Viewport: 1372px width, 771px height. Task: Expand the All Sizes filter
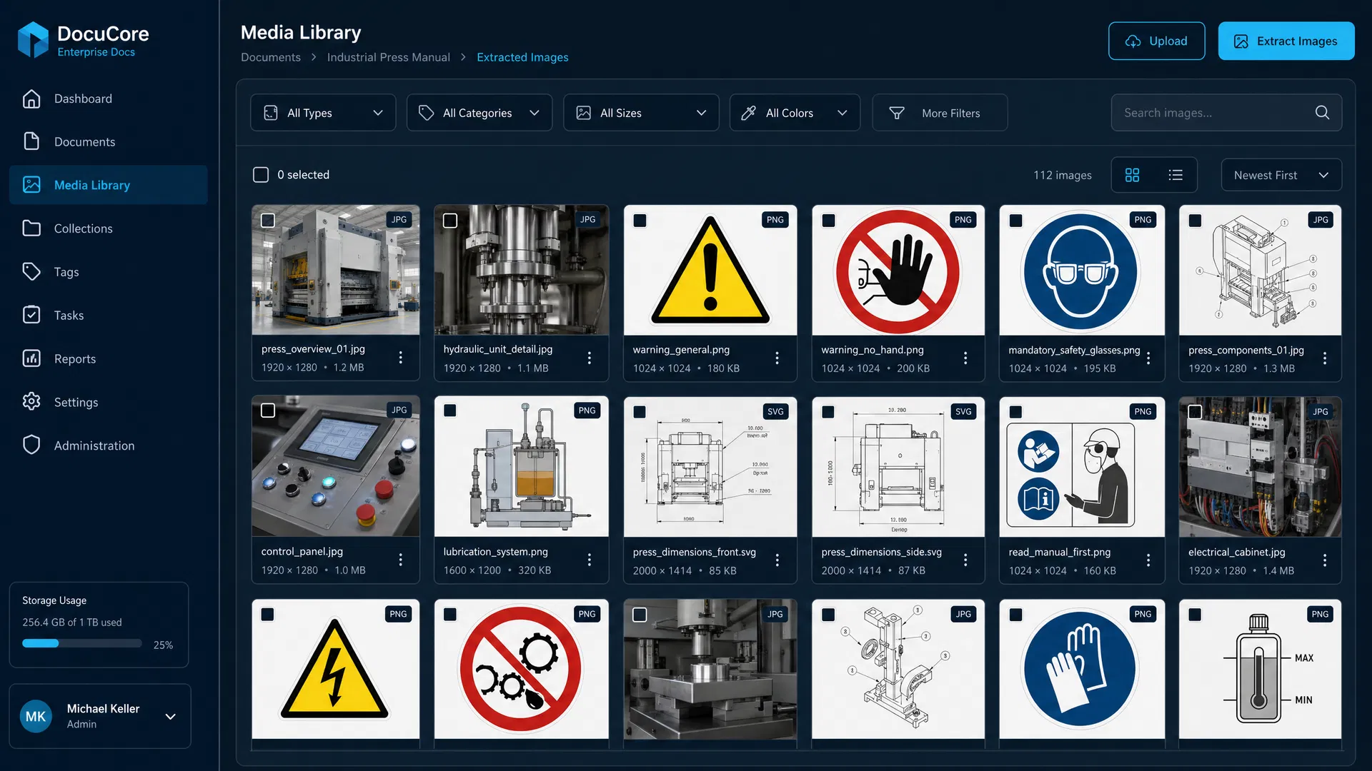[x=641, y=113]
